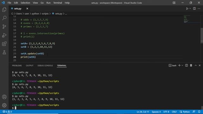Click the editor vertical scrollbar
This screenshot has height=114, width=203.
[x=202, y=35]
